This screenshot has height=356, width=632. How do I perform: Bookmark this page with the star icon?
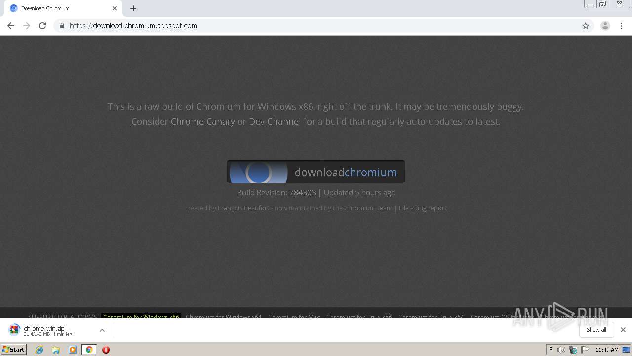[586, 26]
